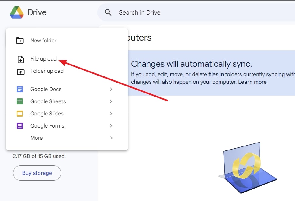Click the purple Google Forms icon
The image size is (295, 201).
coord(20,126)
